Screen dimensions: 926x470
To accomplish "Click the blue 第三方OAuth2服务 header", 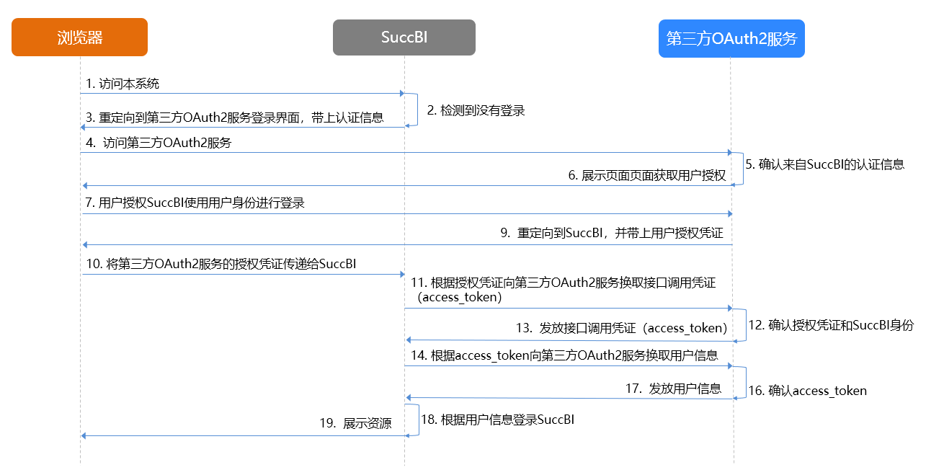I will [731, 39].
